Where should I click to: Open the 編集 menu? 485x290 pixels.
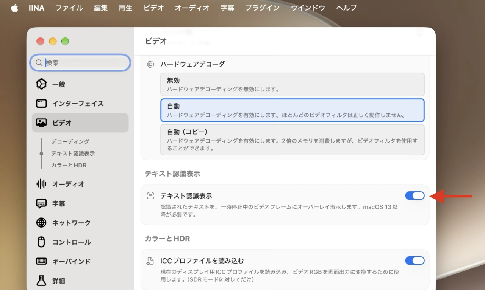tap(100, 8)
